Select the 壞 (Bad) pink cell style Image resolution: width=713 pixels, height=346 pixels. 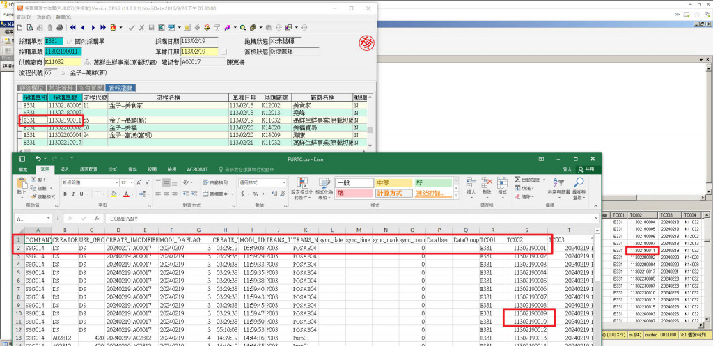(354, 194)
